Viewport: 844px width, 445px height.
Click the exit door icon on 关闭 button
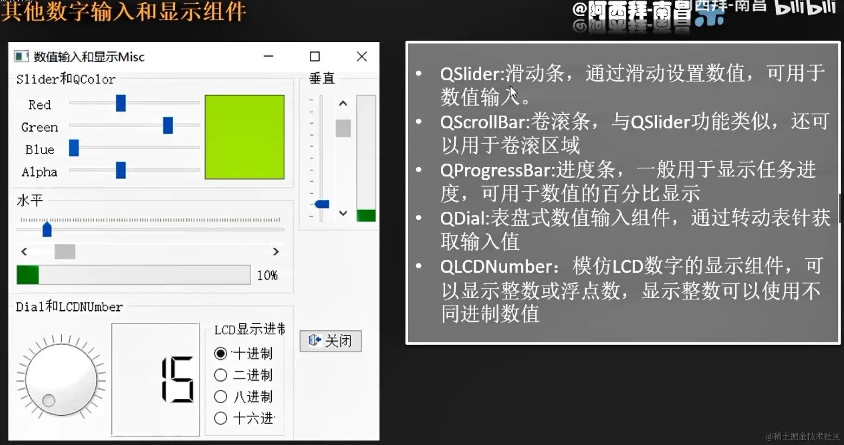pyautogui.click(x=314, y=340)
